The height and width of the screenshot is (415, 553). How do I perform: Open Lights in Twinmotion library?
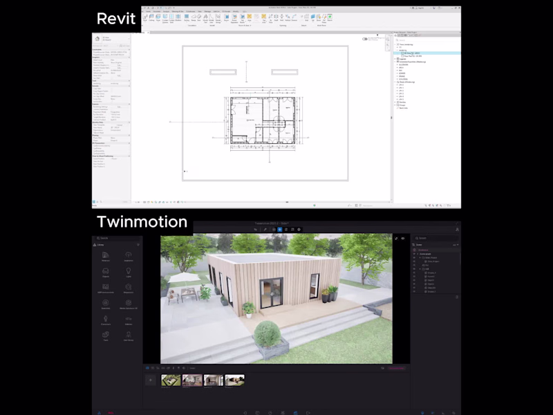pos(129,273)
